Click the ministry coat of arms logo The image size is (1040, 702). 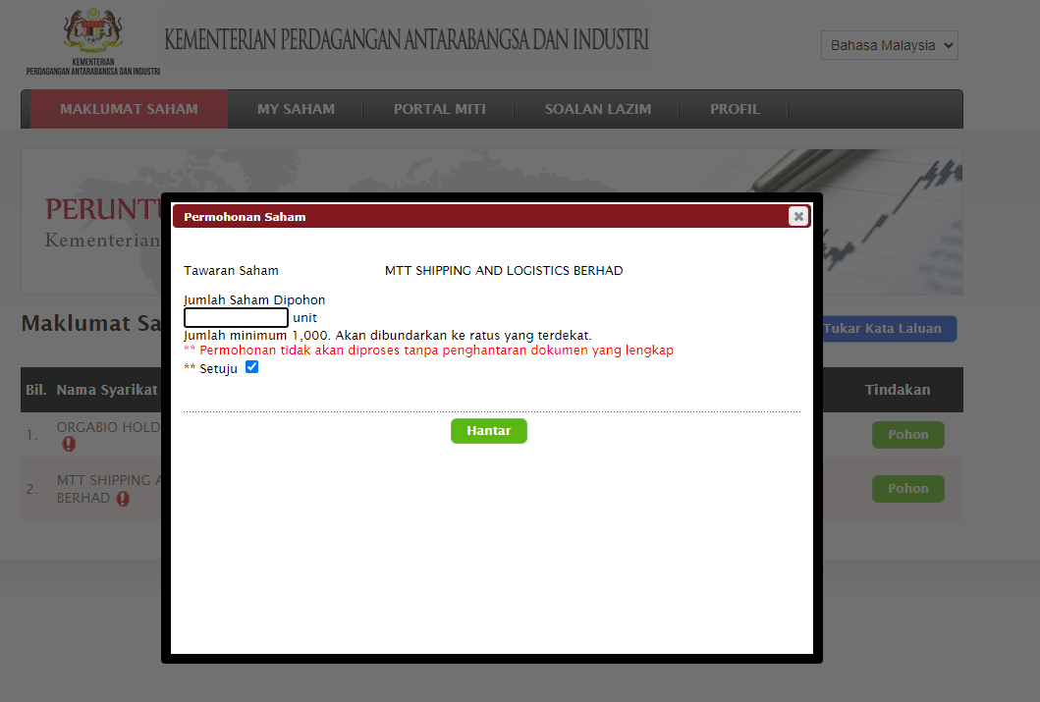coord(92,34)
